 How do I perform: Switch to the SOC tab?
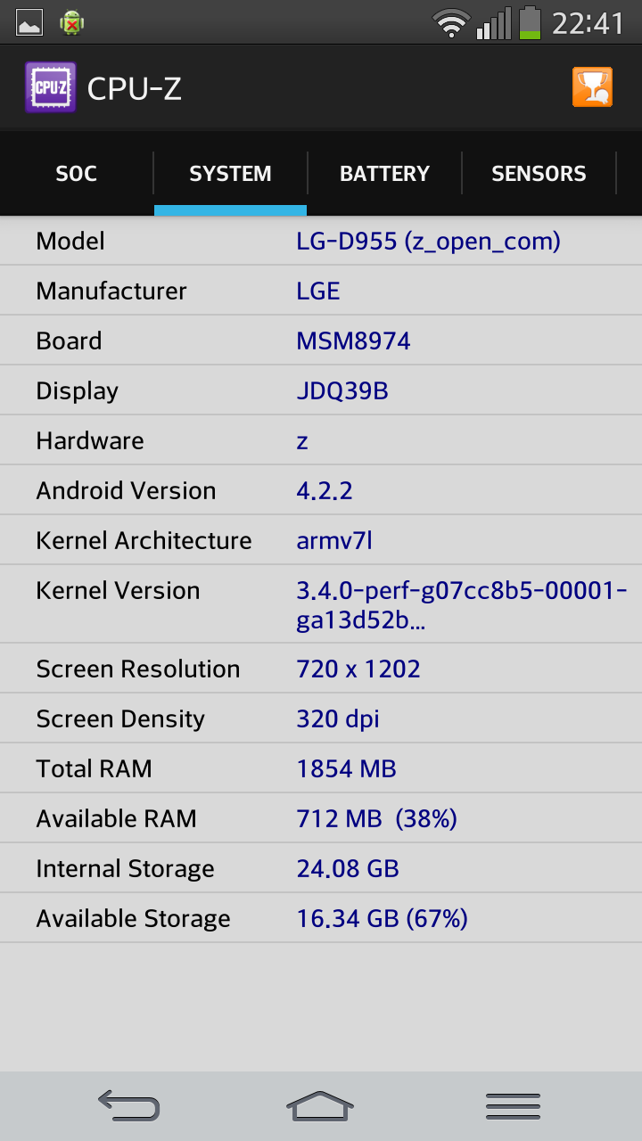(x=77, y=174)
